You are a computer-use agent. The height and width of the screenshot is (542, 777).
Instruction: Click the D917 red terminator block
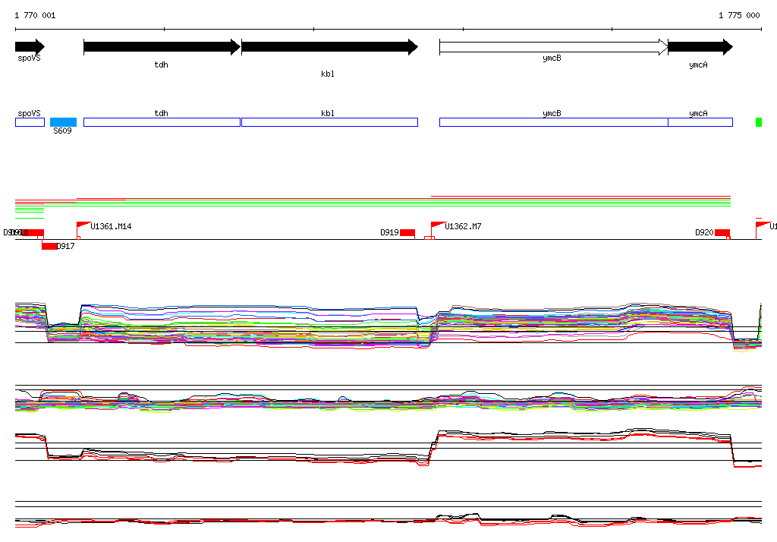(49, 246)
